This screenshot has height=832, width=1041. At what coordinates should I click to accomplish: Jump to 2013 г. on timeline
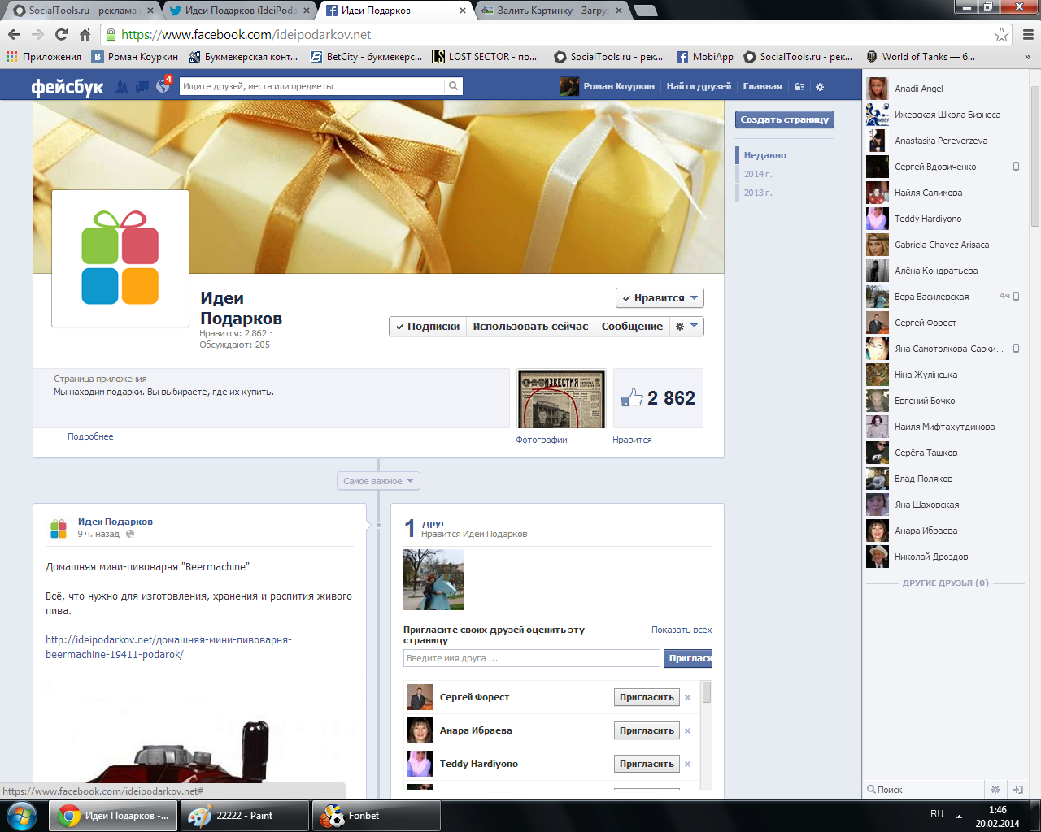point(758,193)
